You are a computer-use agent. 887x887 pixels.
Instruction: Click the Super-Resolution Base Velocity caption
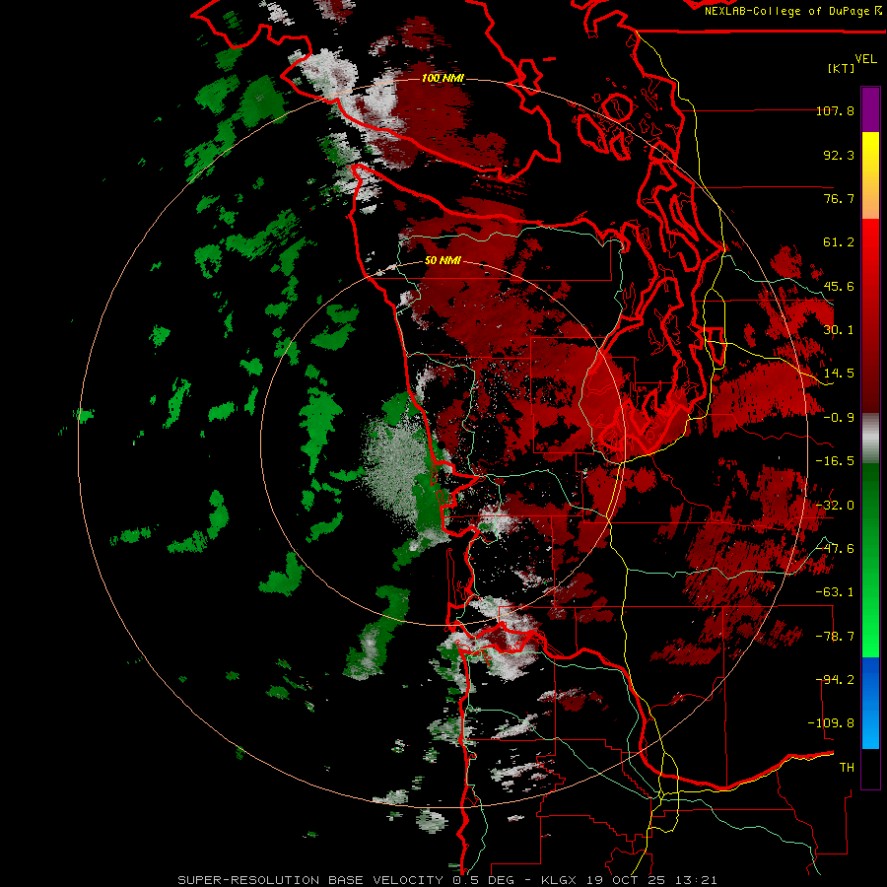pyautogui.click(x=446, y=880)
